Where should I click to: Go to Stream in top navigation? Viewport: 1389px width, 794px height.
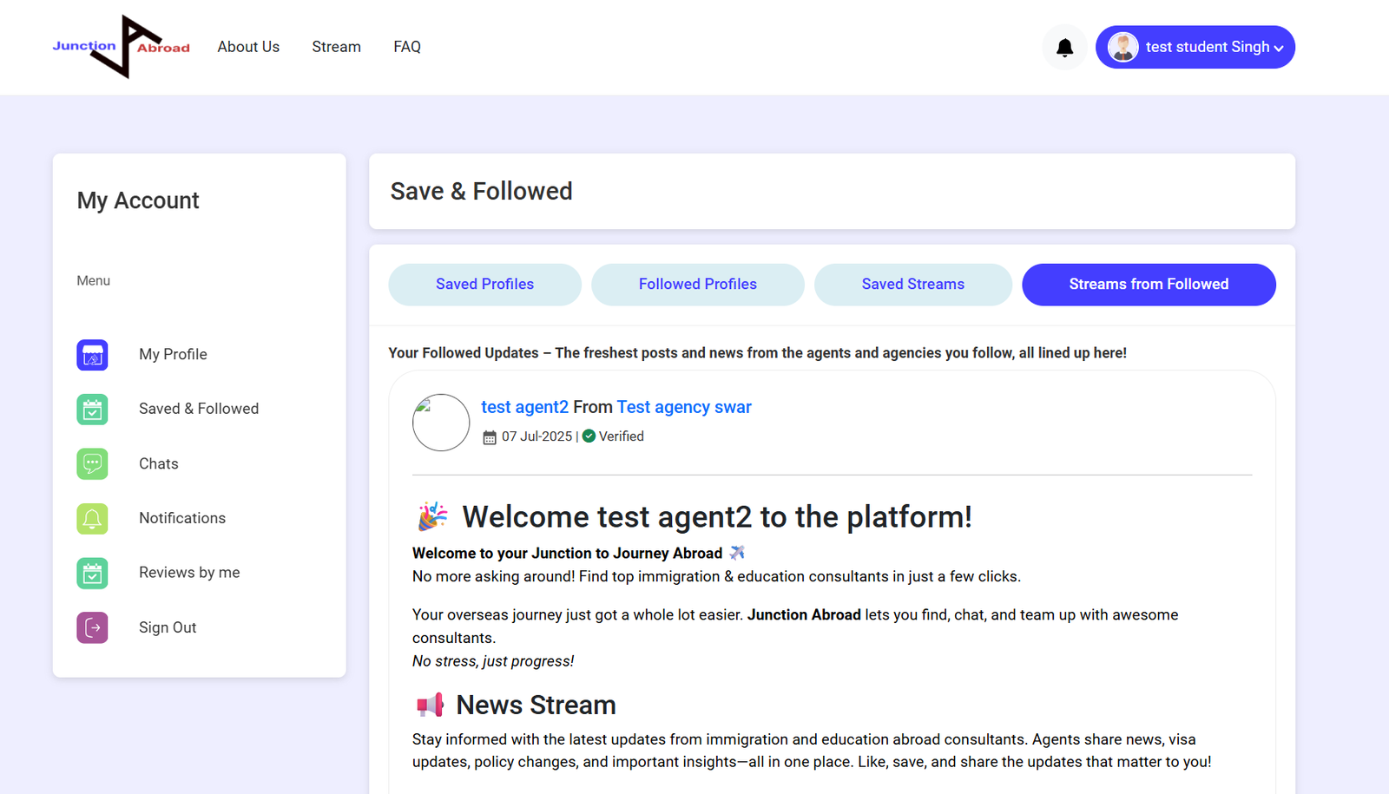[336, 47]
